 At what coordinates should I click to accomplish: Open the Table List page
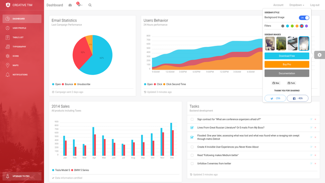click(x=22, y=37)
